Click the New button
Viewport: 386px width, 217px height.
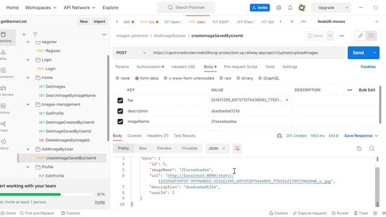[x=84, y=22]
